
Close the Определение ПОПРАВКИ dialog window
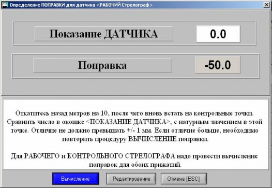(266, 5)
